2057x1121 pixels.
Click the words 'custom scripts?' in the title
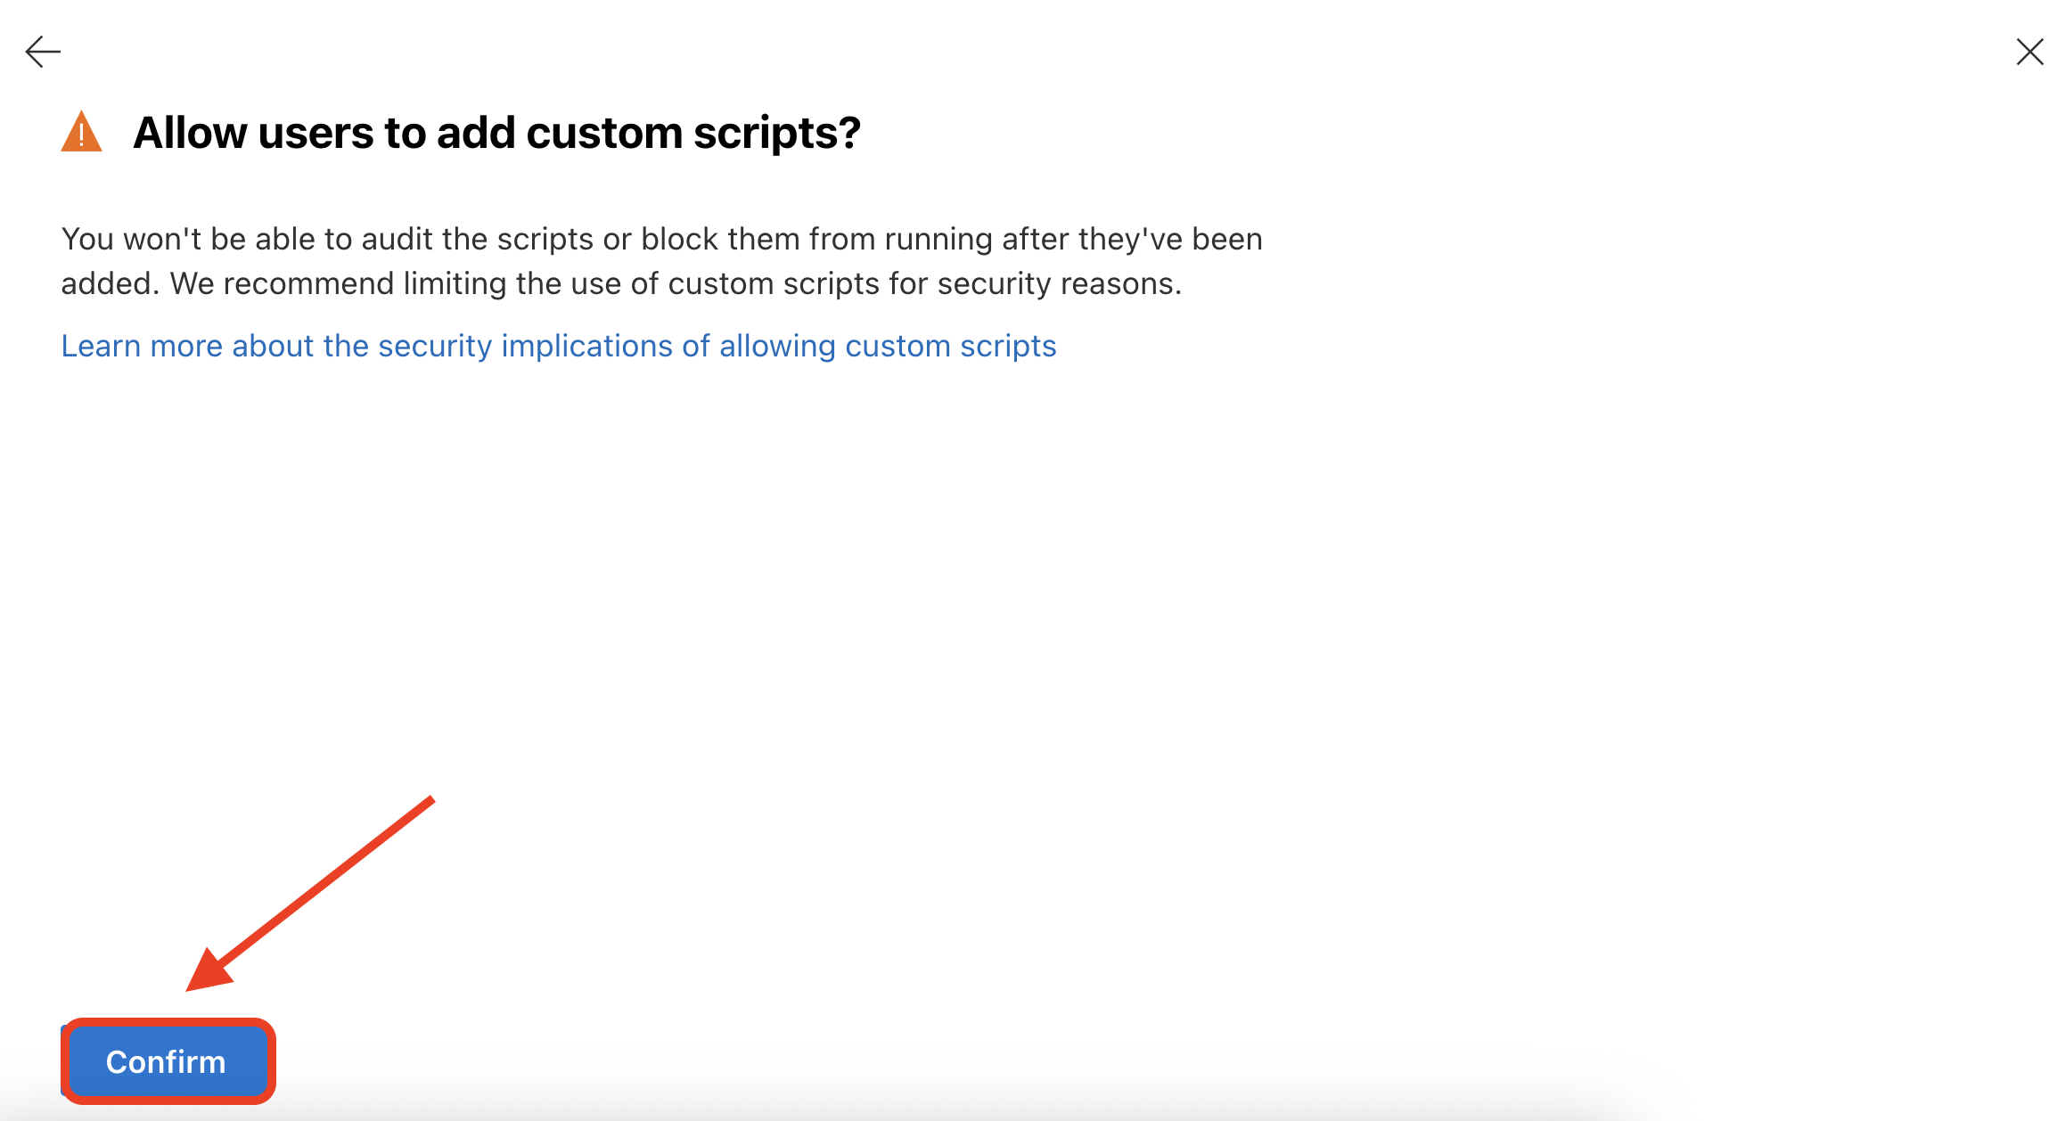pos(692,133)
